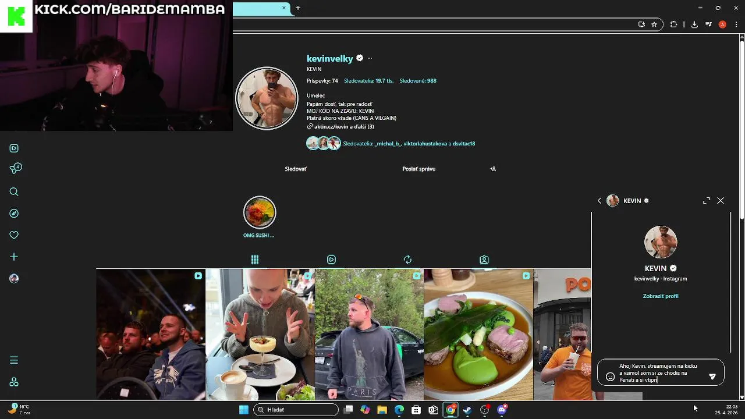Click the message input text field
745x419 pixels.
tap(661, 373)
